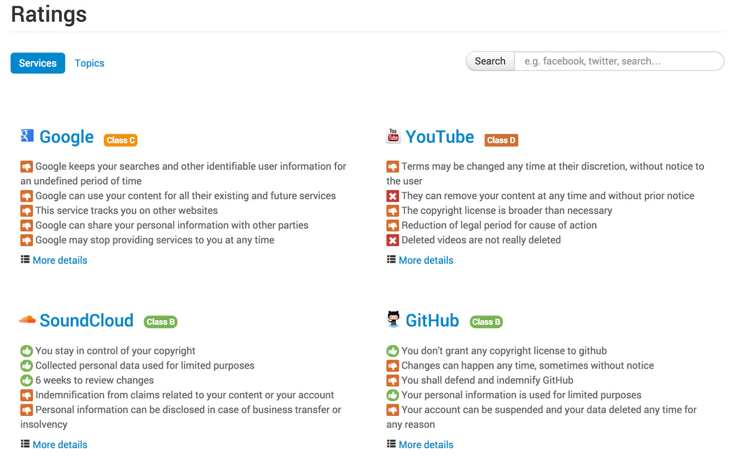The height and width of the screenshot is (465, 735).
Task: Click the Class B badge next to GitHub
Action: 486,322
